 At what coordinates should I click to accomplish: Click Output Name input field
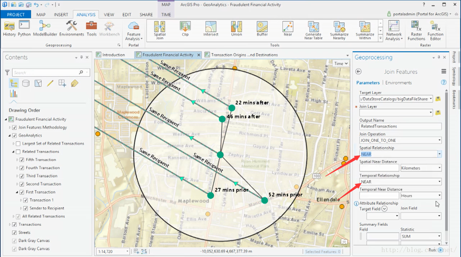click(x=400, y=126)
